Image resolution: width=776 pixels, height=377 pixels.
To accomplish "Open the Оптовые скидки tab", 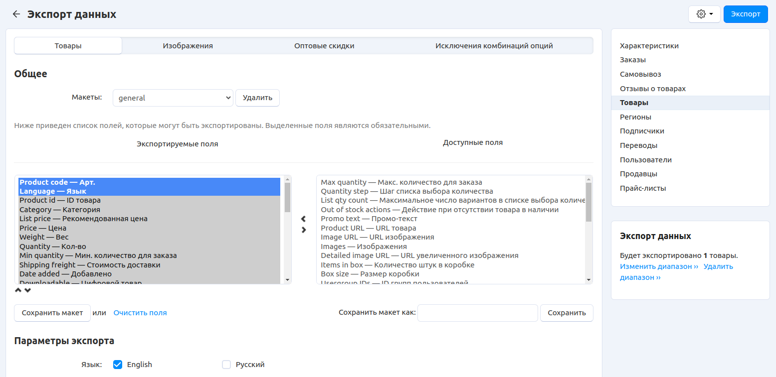I will click(x=324, y=46).
